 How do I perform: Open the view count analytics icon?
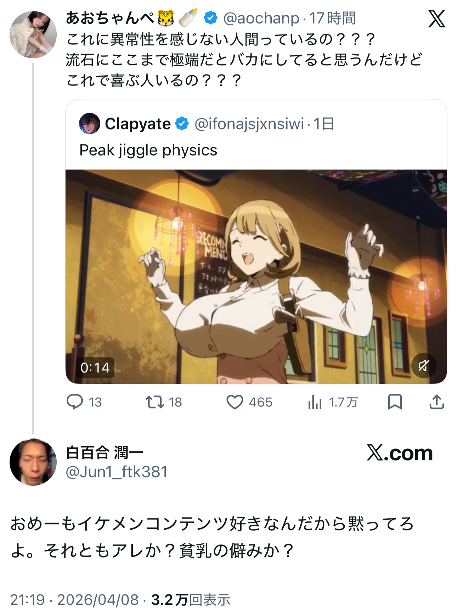(315, 402)
